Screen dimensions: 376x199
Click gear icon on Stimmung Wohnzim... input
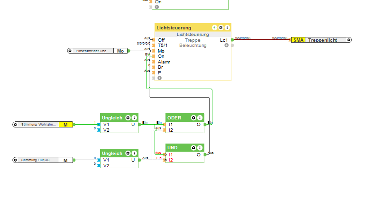click(15, 125)
